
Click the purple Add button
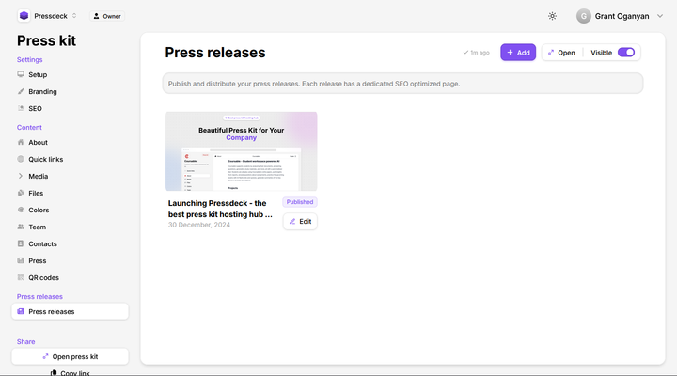[518, 53]
